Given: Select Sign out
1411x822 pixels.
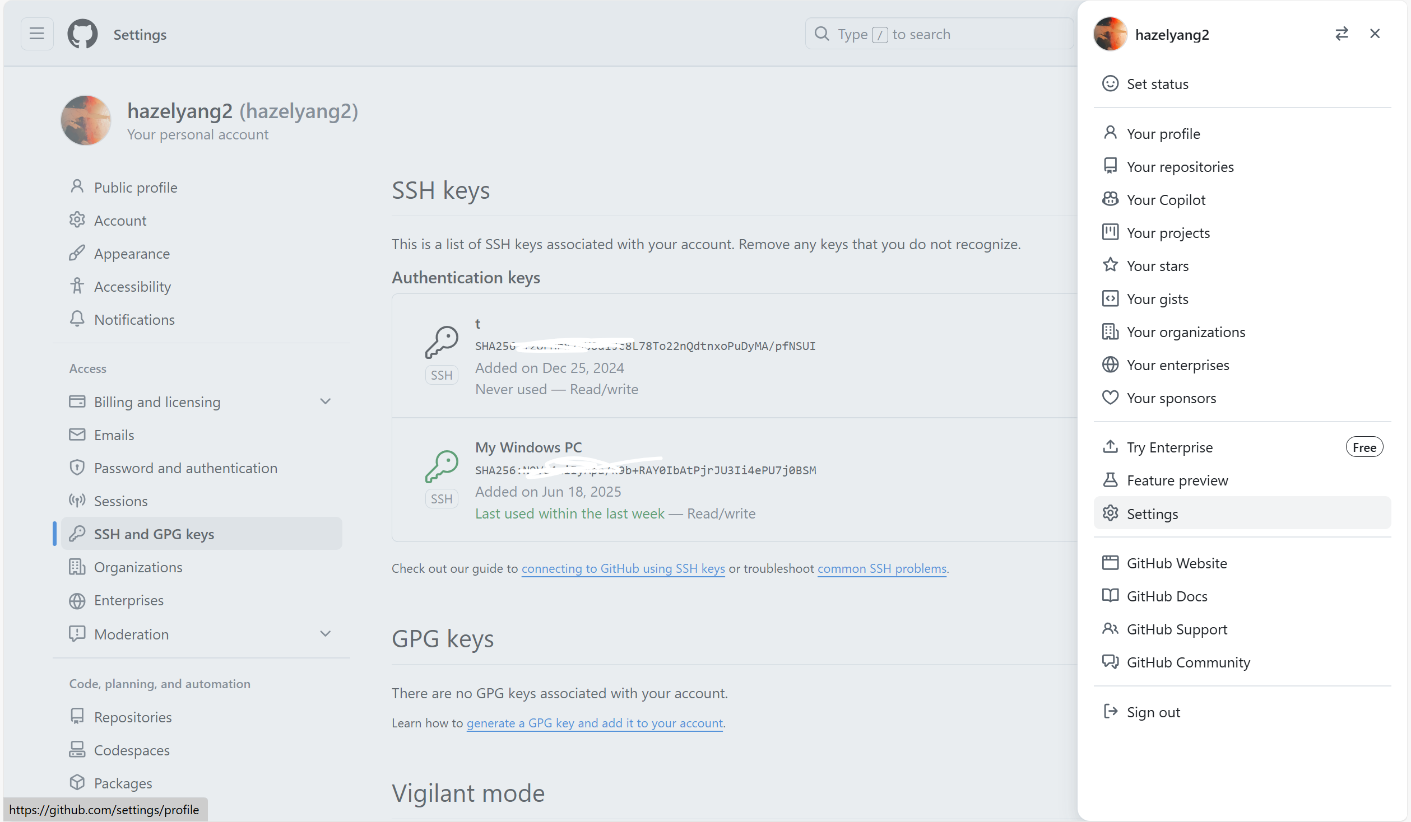Looking at the screenshot, I should tap(1242, 712).
